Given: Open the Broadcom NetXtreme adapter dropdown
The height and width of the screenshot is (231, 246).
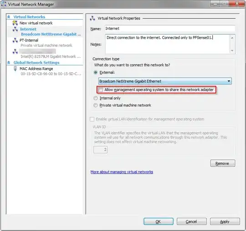Looking at the screenshot, I should 229,81.
